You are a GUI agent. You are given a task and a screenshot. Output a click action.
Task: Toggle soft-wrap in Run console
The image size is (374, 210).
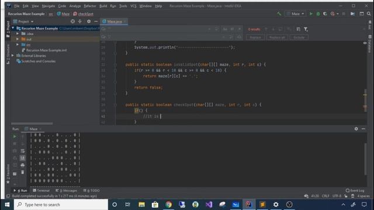(22, 151)
